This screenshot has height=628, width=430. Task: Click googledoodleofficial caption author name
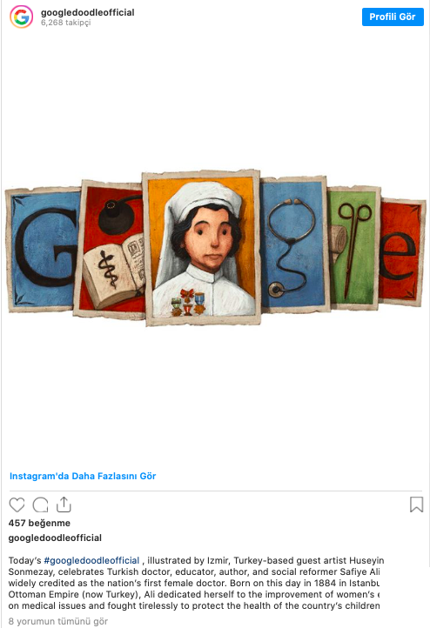tap(55, 538)
